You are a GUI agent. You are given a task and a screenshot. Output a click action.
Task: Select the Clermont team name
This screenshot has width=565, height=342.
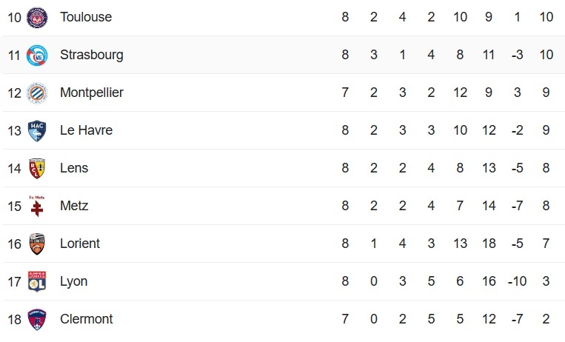(87, 319)
